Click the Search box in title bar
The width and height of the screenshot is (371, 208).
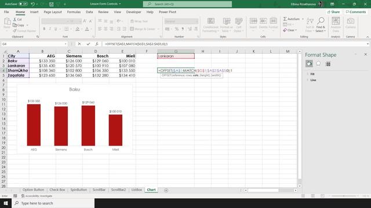[x=187, y=4]
